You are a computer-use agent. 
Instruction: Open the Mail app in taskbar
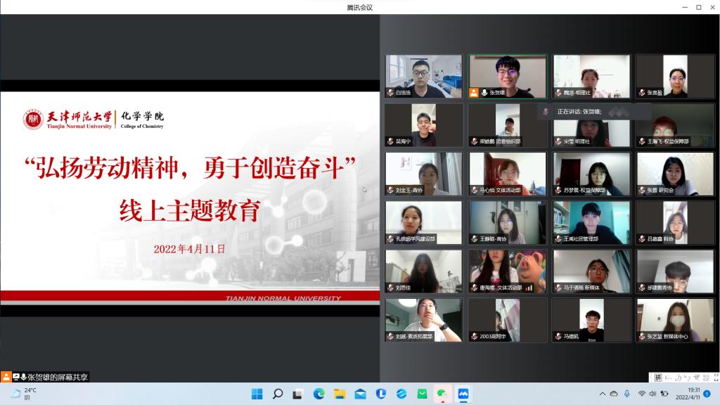360,394
